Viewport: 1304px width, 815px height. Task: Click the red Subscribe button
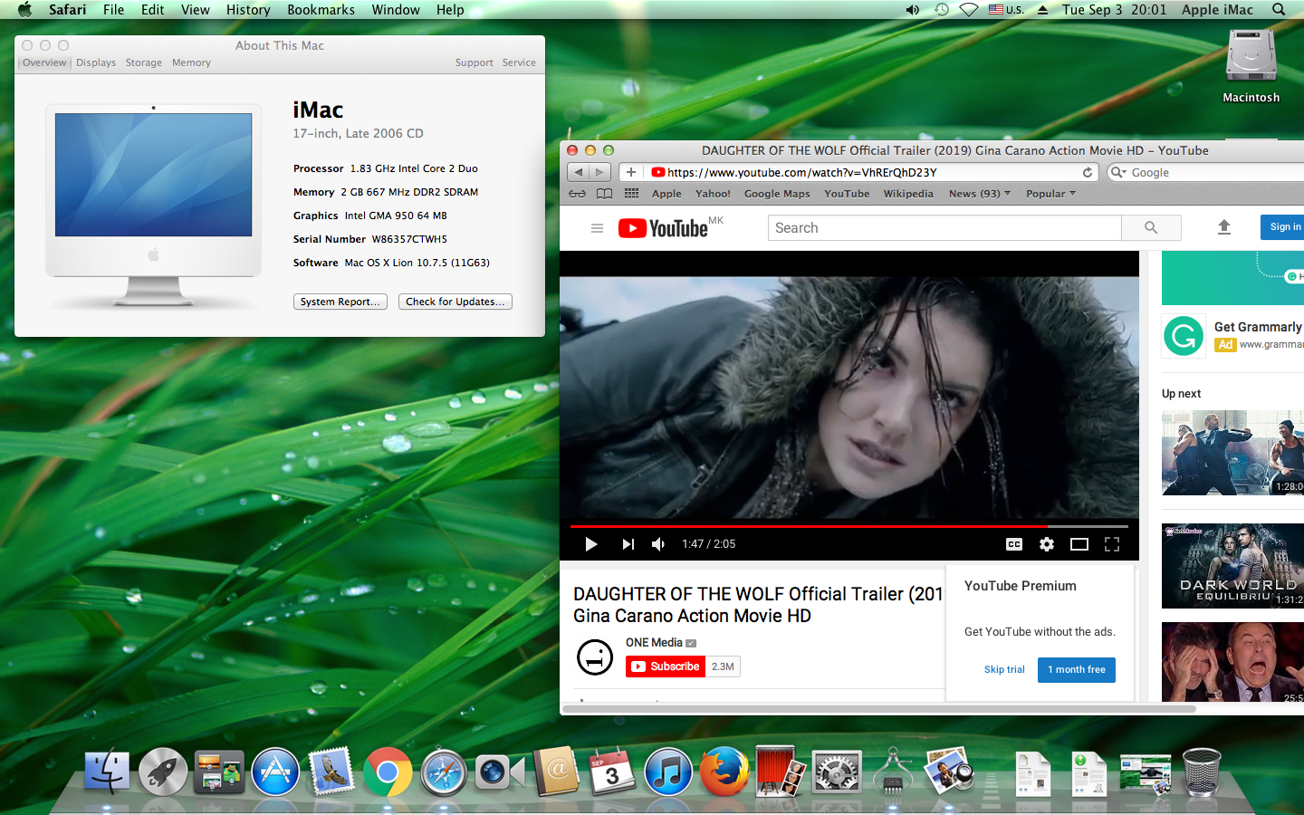666,666
